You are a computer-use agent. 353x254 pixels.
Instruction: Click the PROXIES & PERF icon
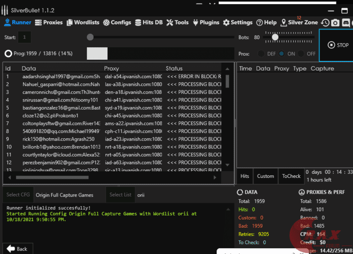click(x=302, y=193)
